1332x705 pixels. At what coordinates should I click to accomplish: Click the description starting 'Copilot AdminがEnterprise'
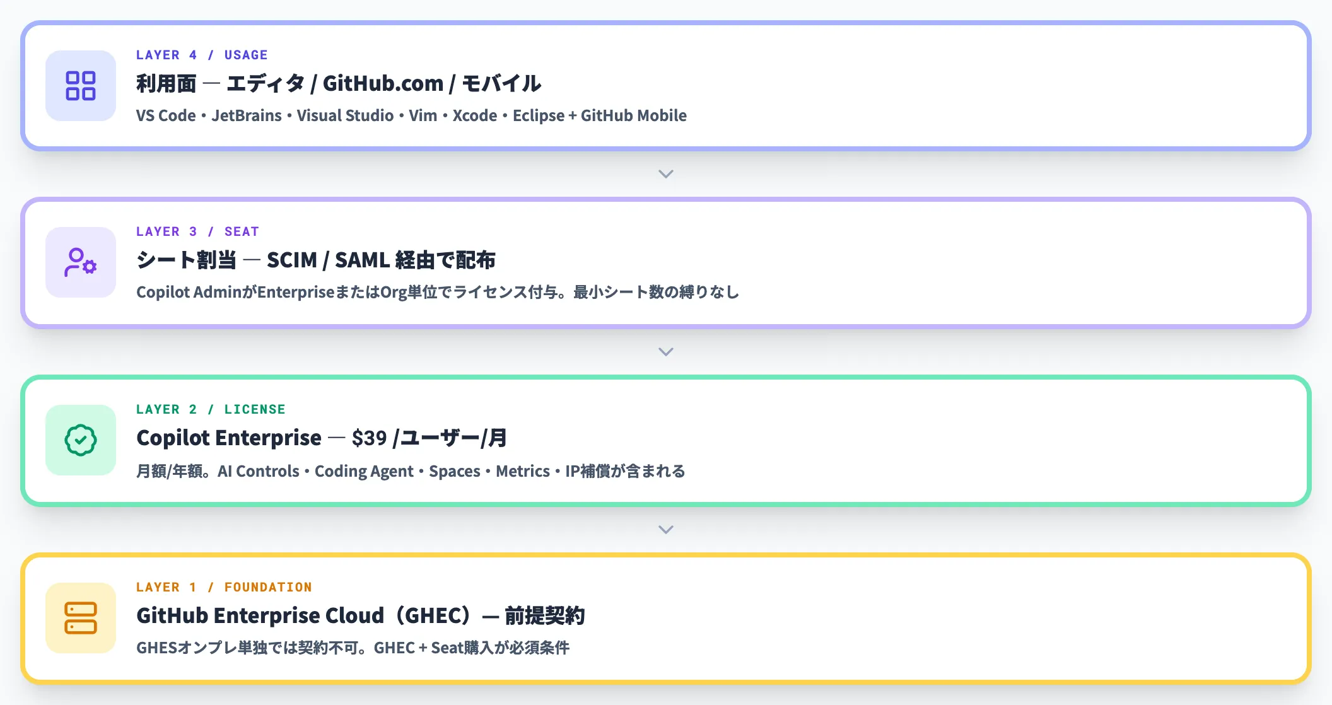tap(438, 292)
